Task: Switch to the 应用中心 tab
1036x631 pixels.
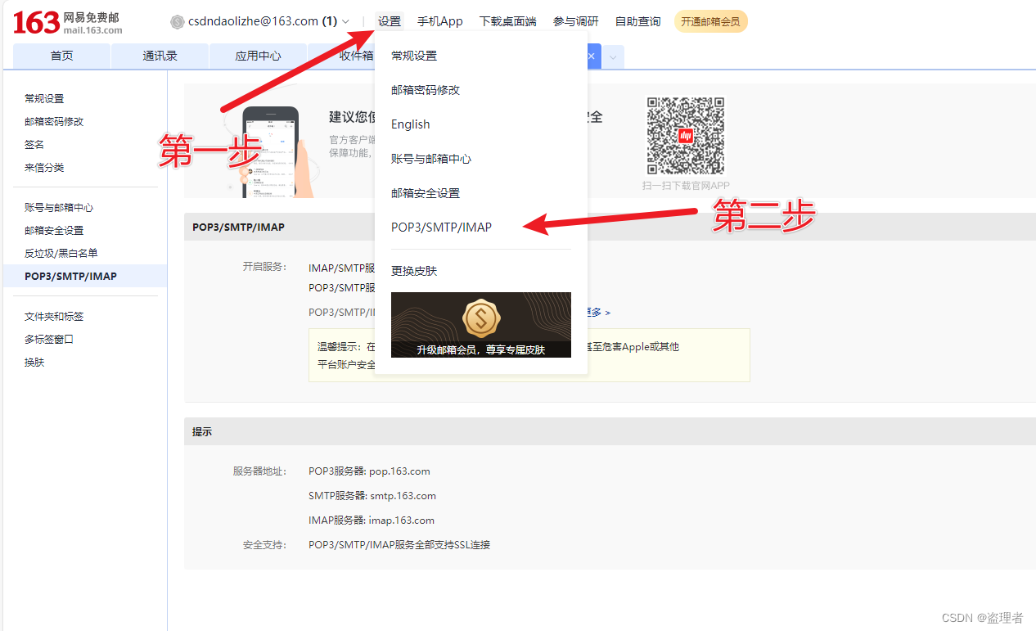Action: [x=259, y=56]
